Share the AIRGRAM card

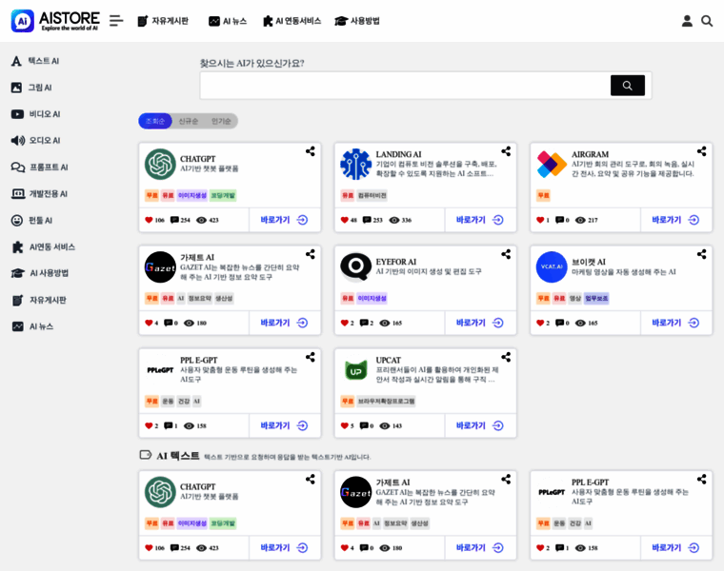[702, 151]
